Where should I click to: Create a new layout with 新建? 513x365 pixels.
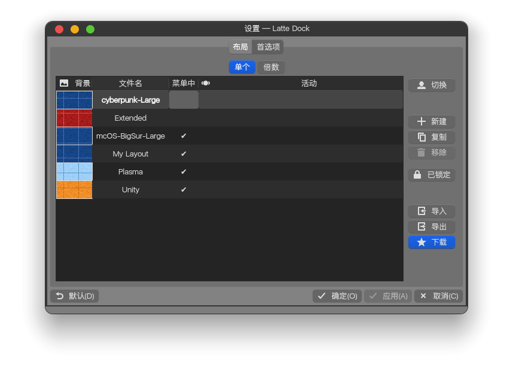click(432, 121)
